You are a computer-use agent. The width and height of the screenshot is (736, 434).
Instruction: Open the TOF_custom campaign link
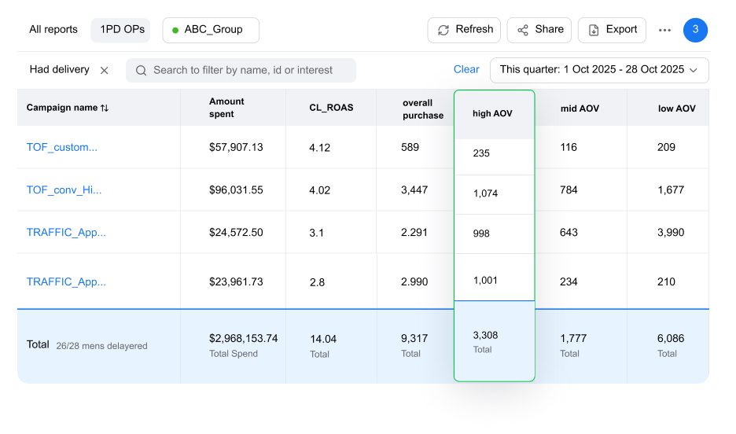[62, 147]
